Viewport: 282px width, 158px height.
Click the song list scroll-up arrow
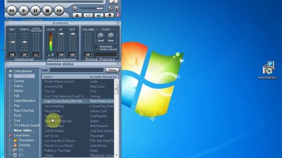(116, 82)
